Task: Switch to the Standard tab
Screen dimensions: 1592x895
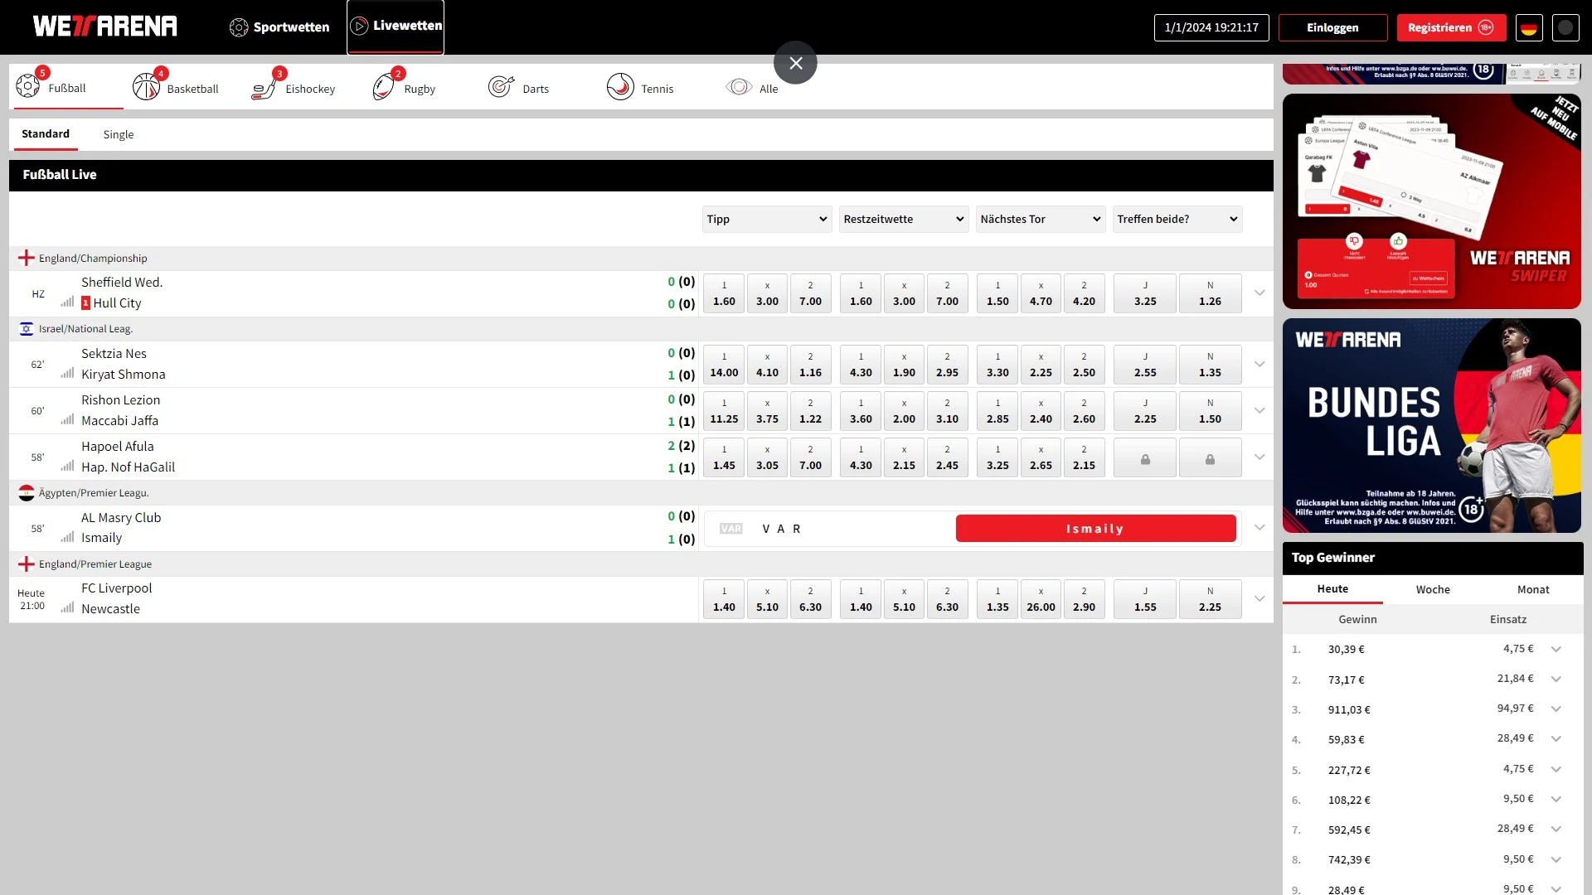Action: tap(46, 134)
